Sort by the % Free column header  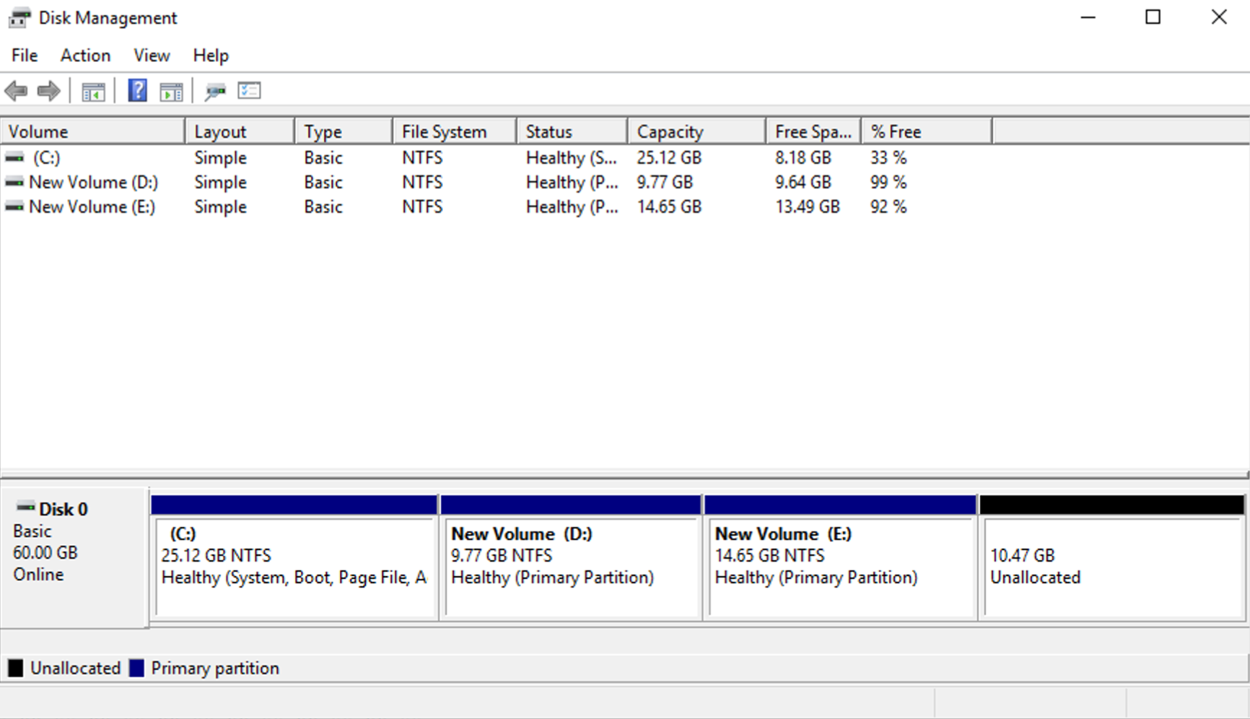point(927,131)
